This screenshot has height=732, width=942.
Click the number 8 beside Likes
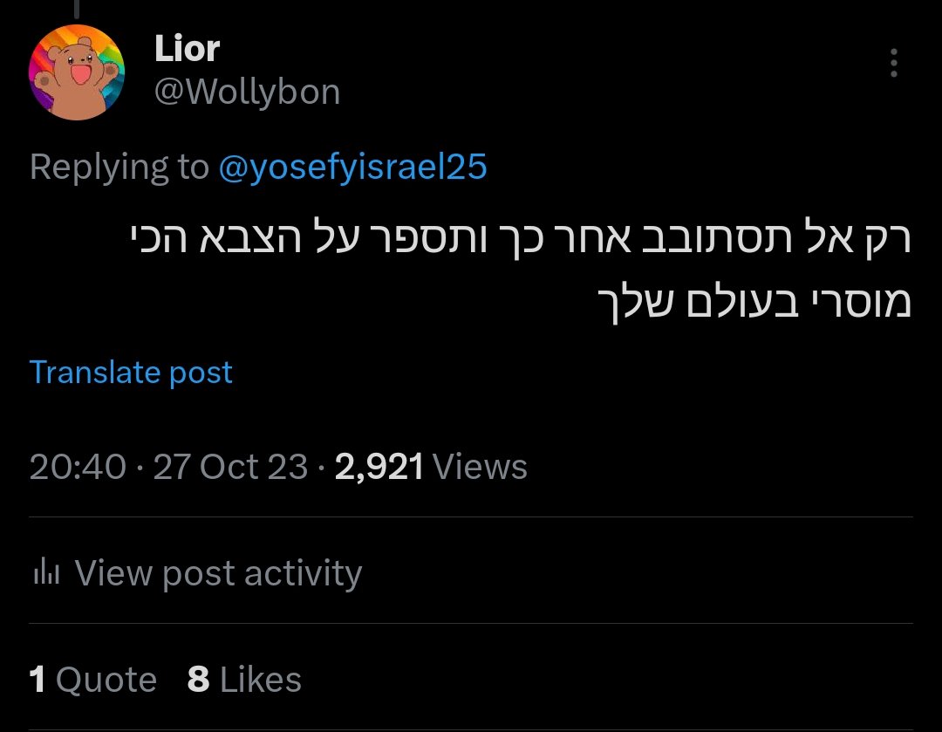click(199, 680)
